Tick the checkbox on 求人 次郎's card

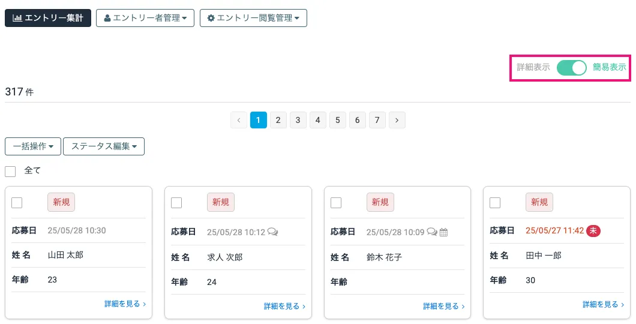click(x=176, y=203)
